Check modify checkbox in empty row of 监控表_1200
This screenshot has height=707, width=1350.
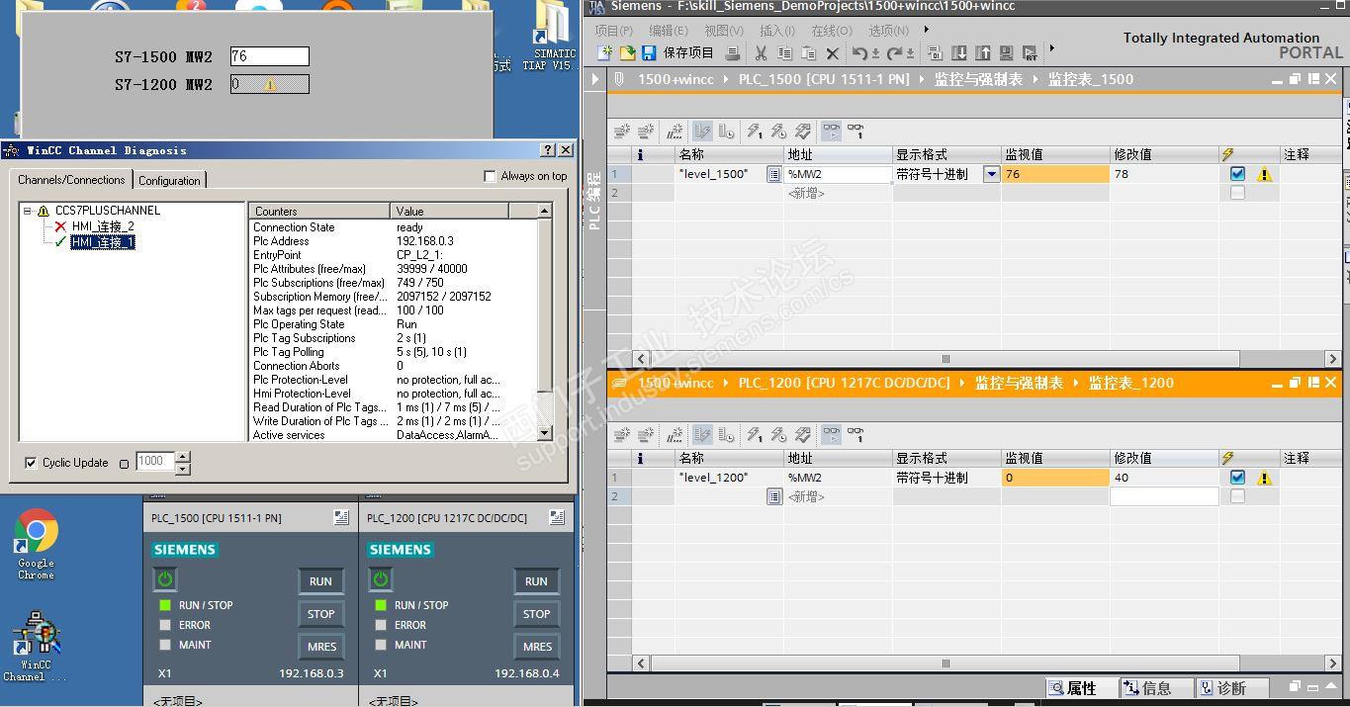1237,496
